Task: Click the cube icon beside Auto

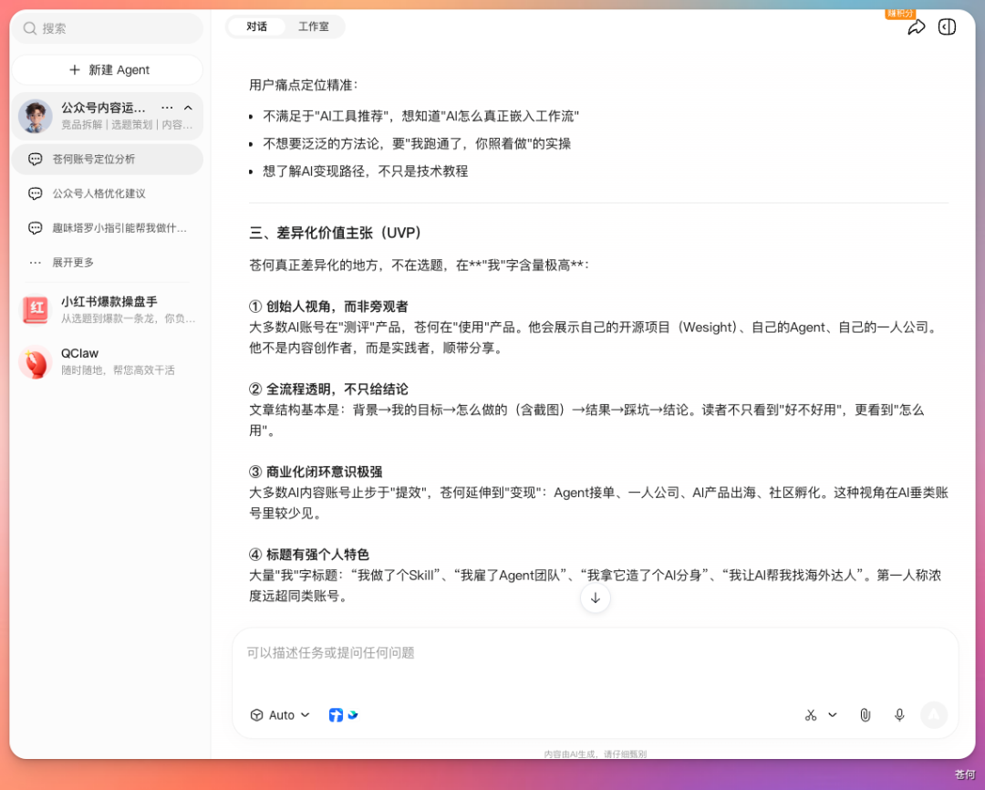Action: click(256, 715)
